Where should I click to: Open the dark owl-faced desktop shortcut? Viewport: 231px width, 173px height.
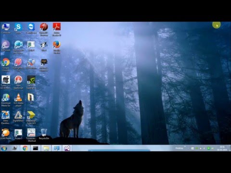tap(44, 65)
